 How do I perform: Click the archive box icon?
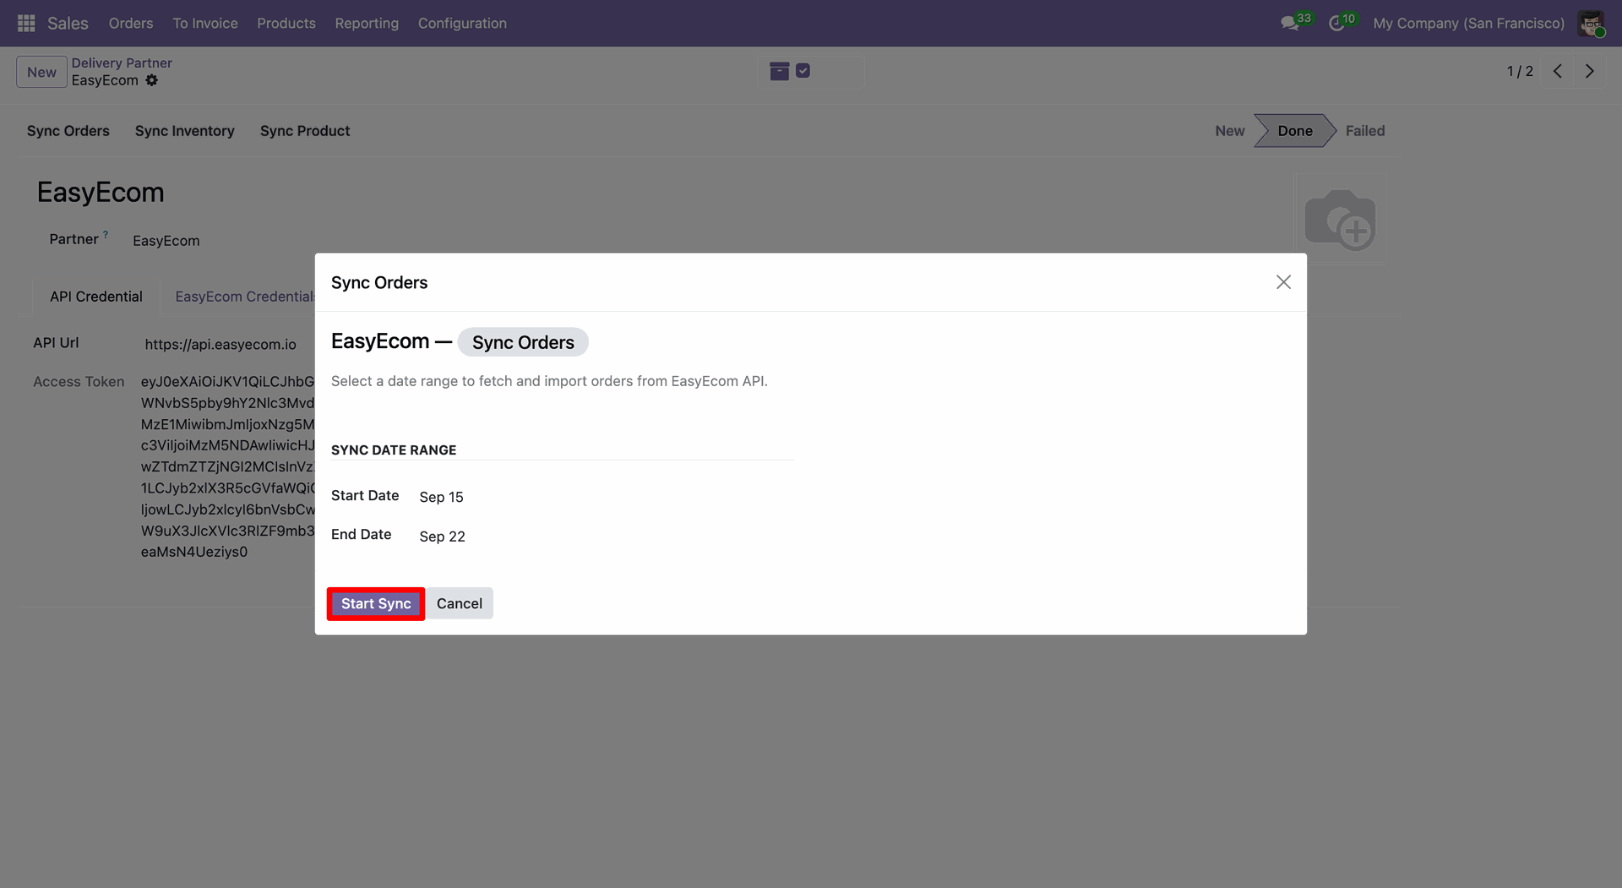[780, 71]
